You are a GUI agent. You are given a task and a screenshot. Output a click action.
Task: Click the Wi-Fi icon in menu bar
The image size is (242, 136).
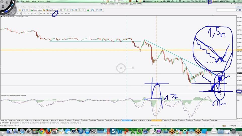180,2
